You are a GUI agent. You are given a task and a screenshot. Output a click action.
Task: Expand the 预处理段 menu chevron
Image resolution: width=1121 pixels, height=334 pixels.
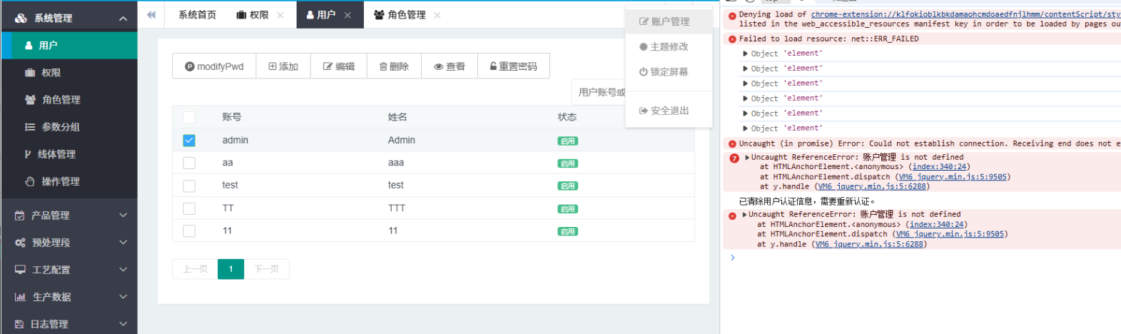pos(123,242)
